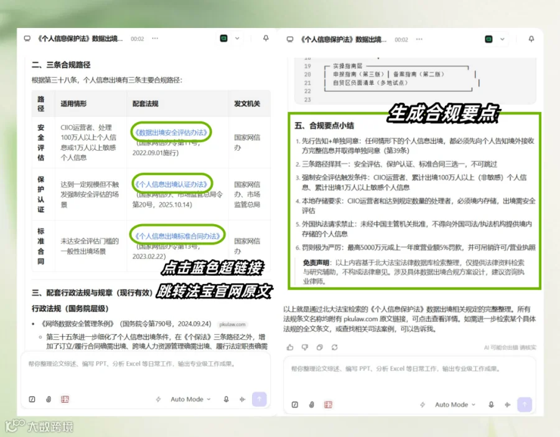Attach a file in right input bar
560x437 pixels.
[x=312, y=405]
